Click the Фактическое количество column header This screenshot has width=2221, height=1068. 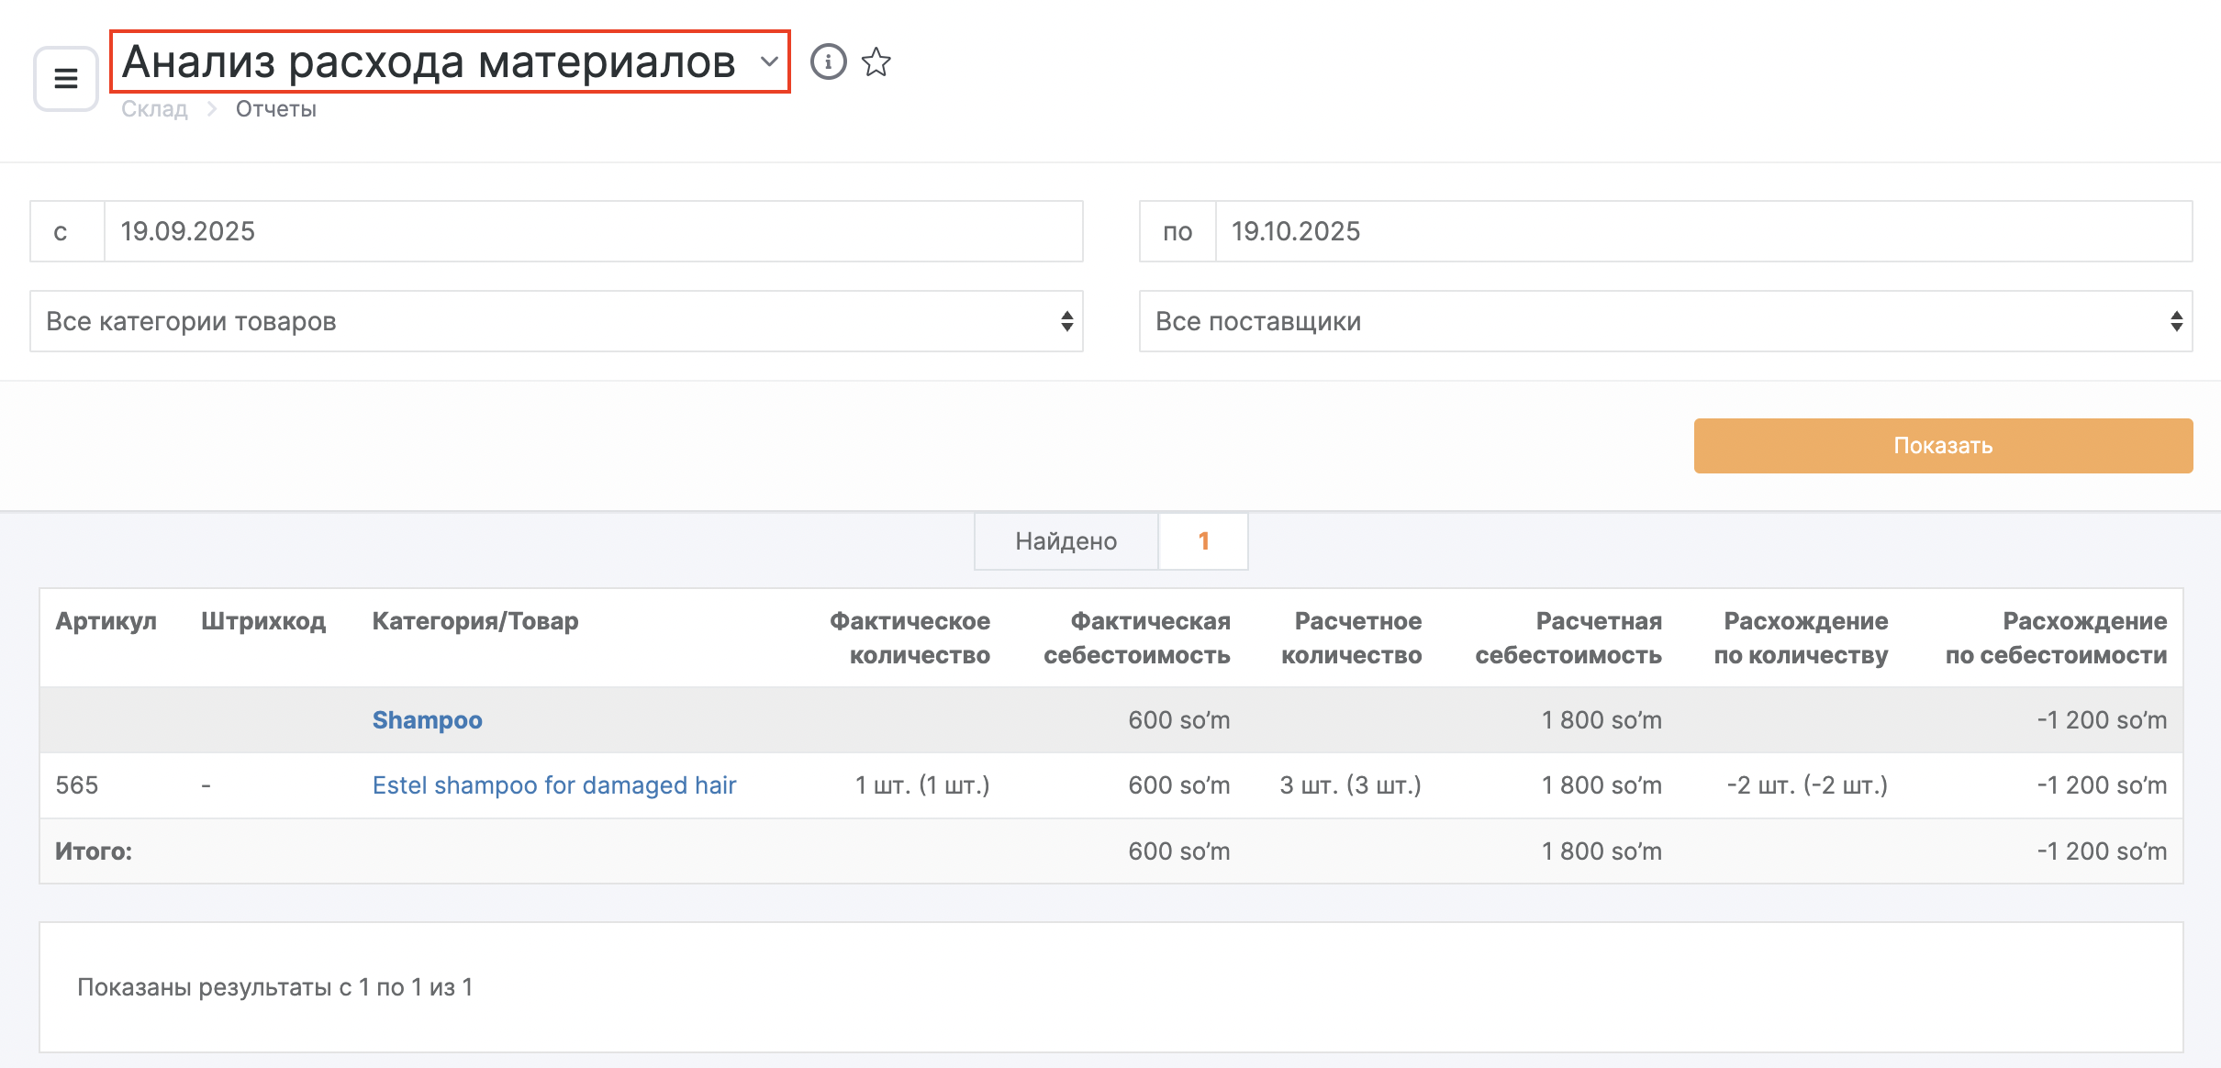point(910,638)
